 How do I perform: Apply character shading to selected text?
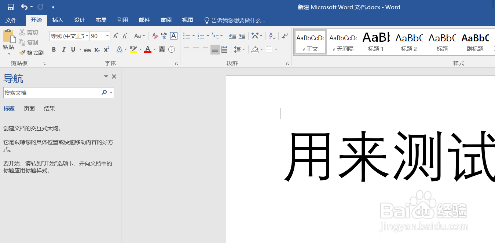click(162, 49)
